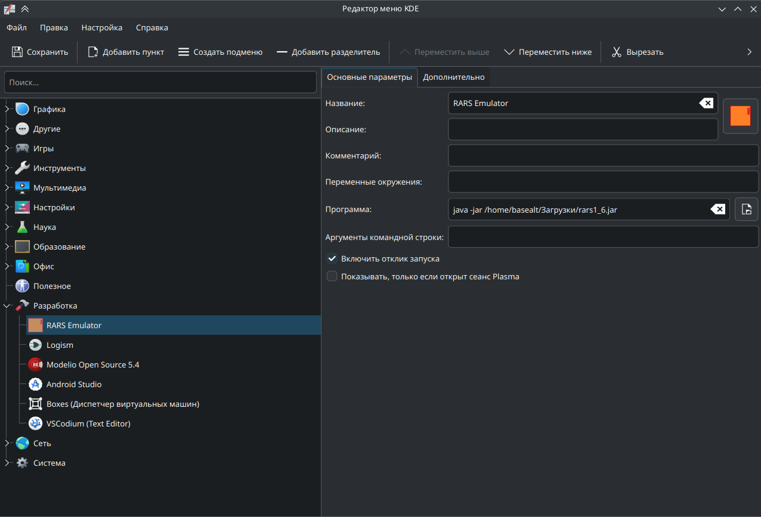Click the Create submenu icon
761x517 pixels.
coord(184,52)
